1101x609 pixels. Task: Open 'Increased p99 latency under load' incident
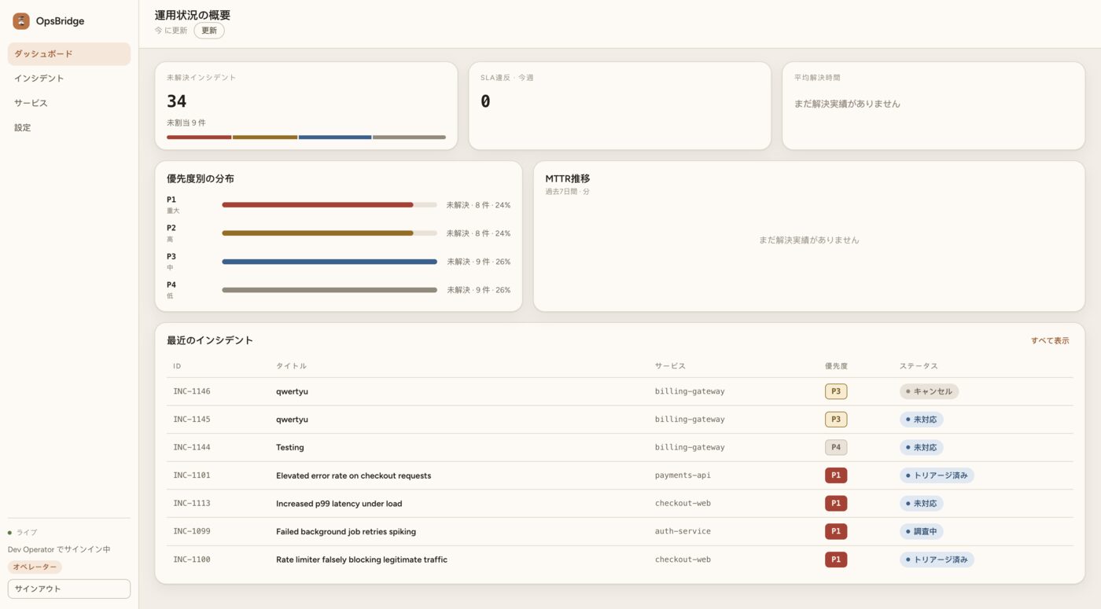click(339, 504)
